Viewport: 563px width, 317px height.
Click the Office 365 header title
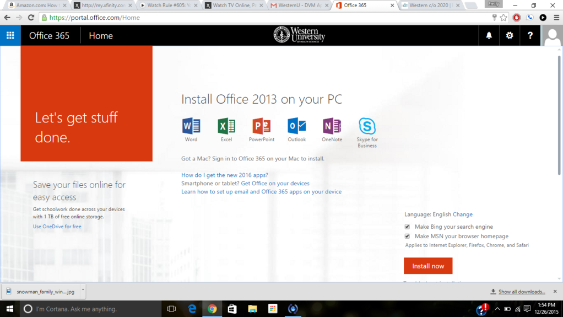click(x=49, y=36)
